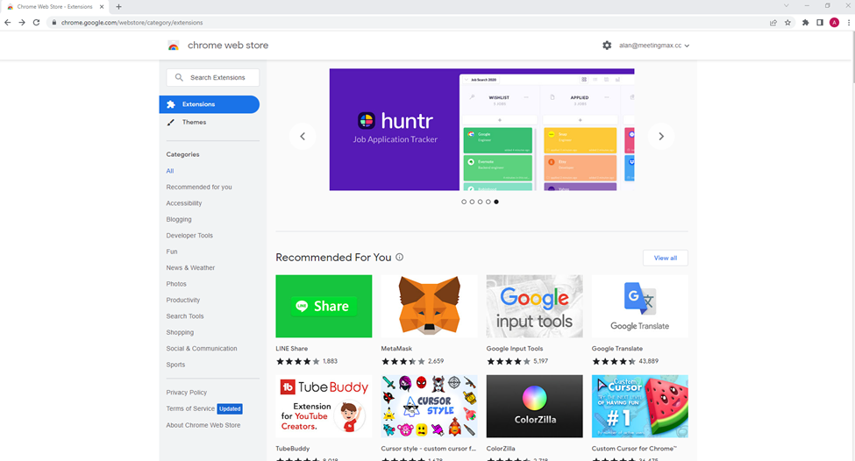Click the Search Extensions input field

[213, 77]
